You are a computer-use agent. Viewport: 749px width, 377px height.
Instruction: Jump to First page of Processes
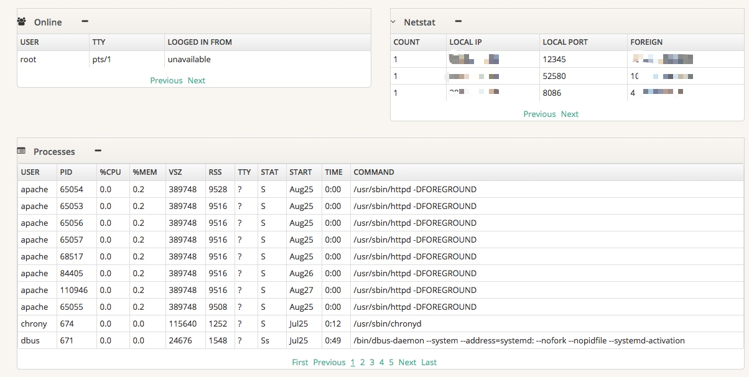point(300,362)
